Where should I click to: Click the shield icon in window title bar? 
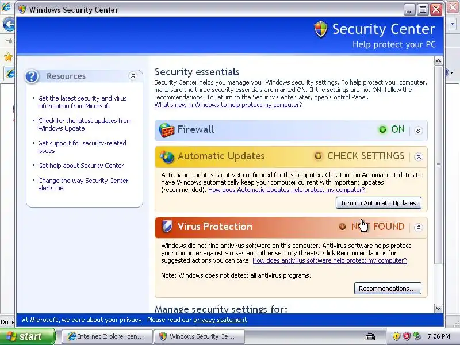coord(22,10)
